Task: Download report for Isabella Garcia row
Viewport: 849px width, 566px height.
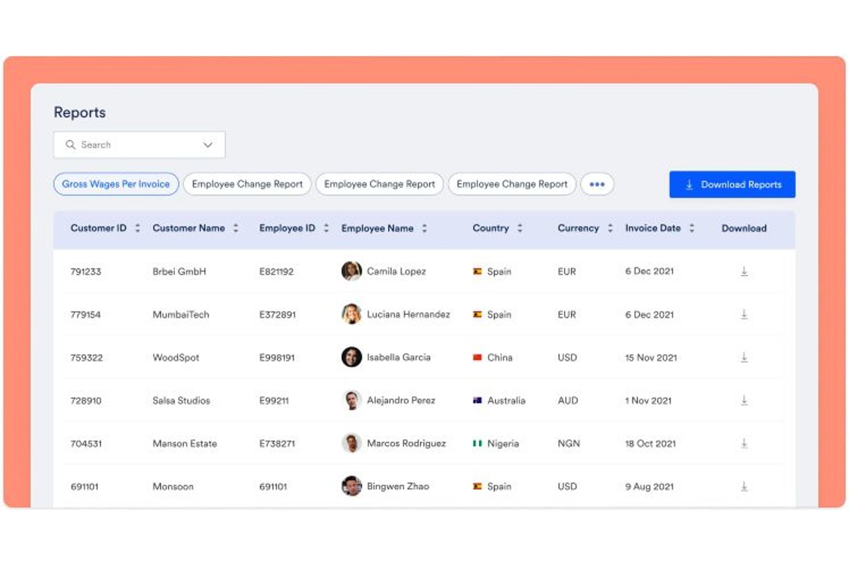Action: (743, 357)
